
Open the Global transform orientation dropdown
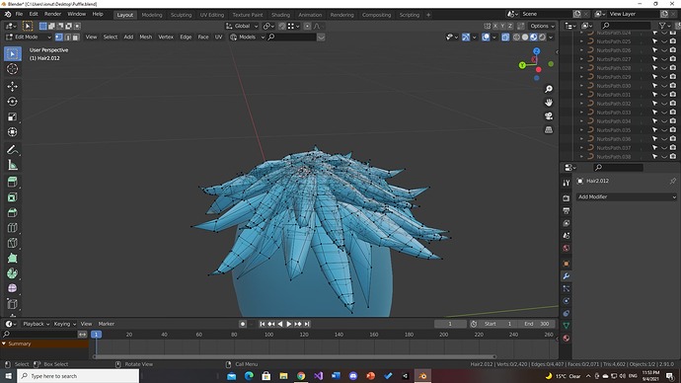242,26
